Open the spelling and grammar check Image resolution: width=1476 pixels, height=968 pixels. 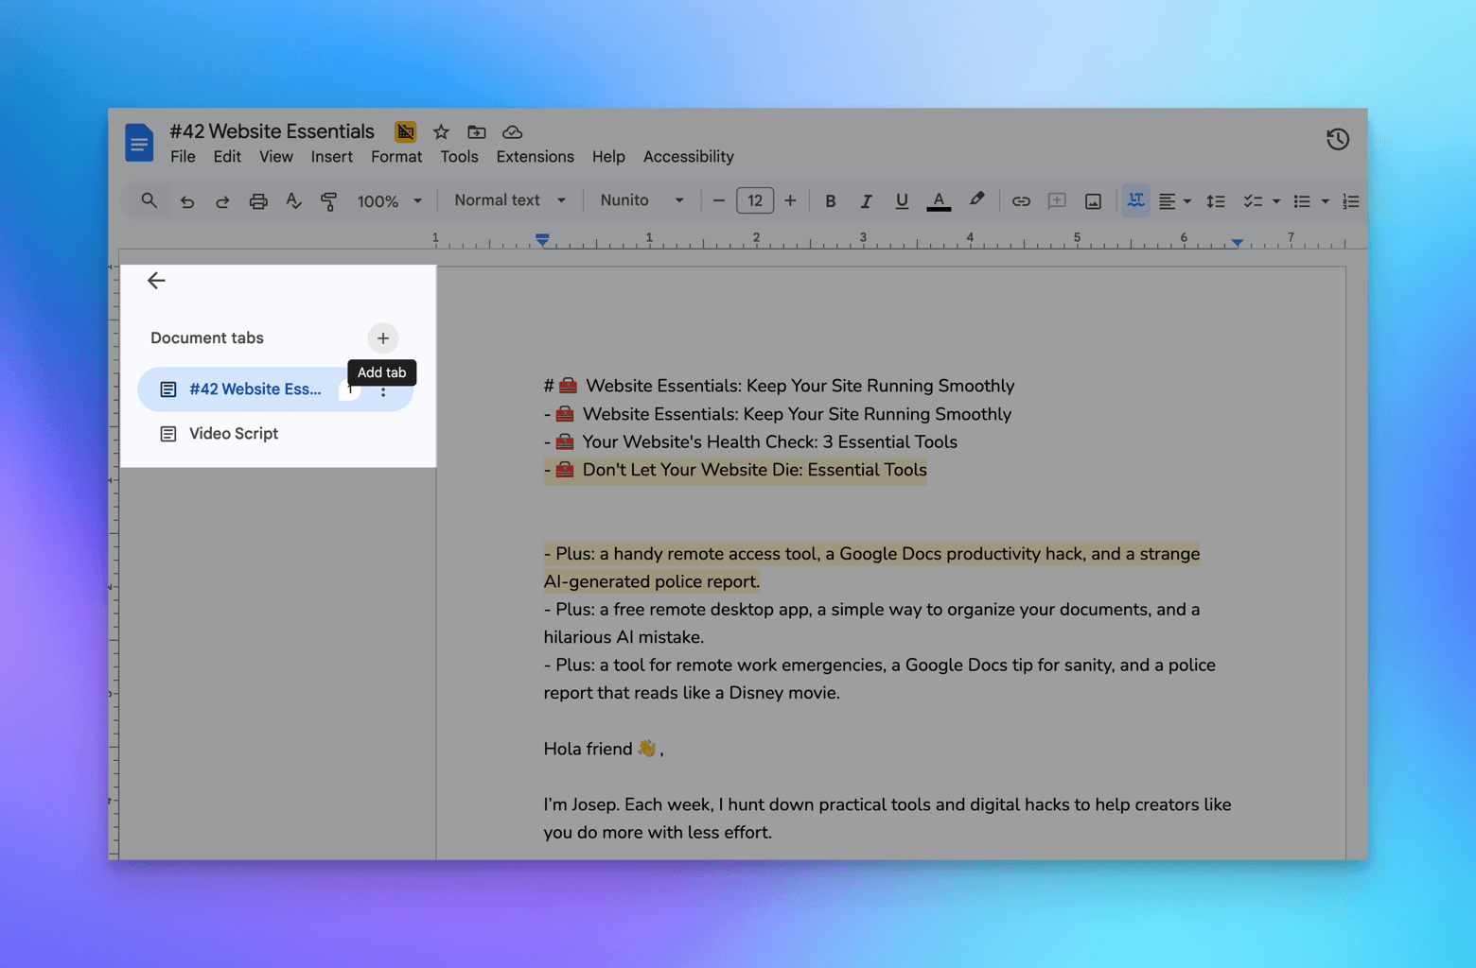(293, 200)
